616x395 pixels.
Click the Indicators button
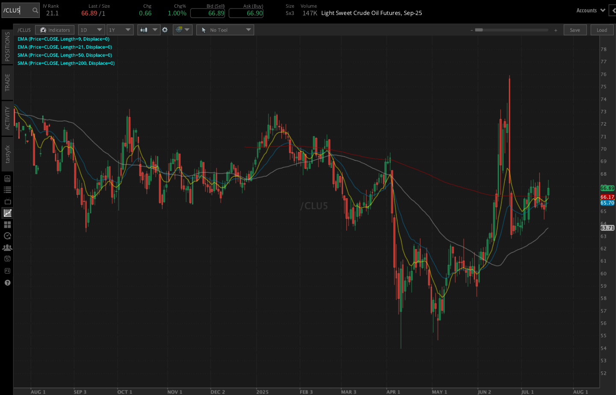tap(54, 29)
